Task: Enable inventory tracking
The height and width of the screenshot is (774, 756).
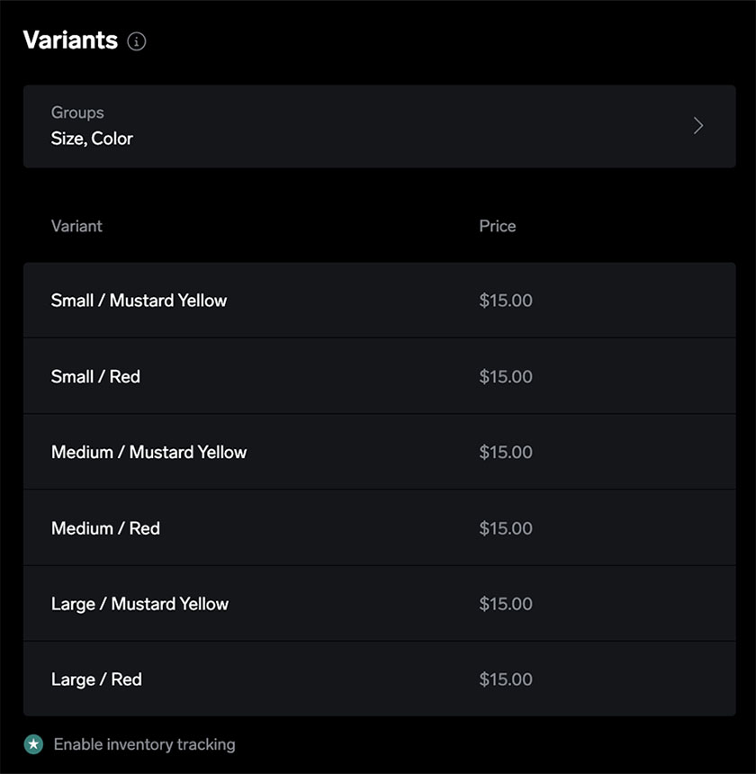Action: click(x=144, y=744)
